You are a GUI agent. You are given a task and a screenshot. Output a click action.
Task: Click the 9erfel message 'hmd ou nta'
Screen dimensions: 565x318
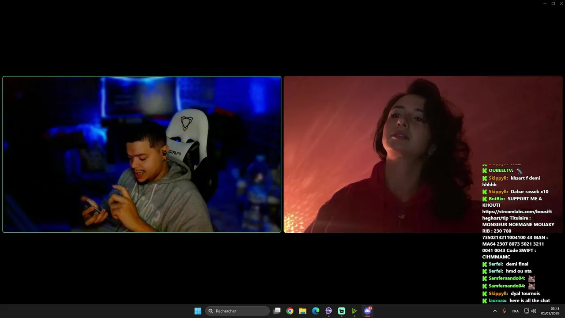pyautogui.click(x=519, y=271)
